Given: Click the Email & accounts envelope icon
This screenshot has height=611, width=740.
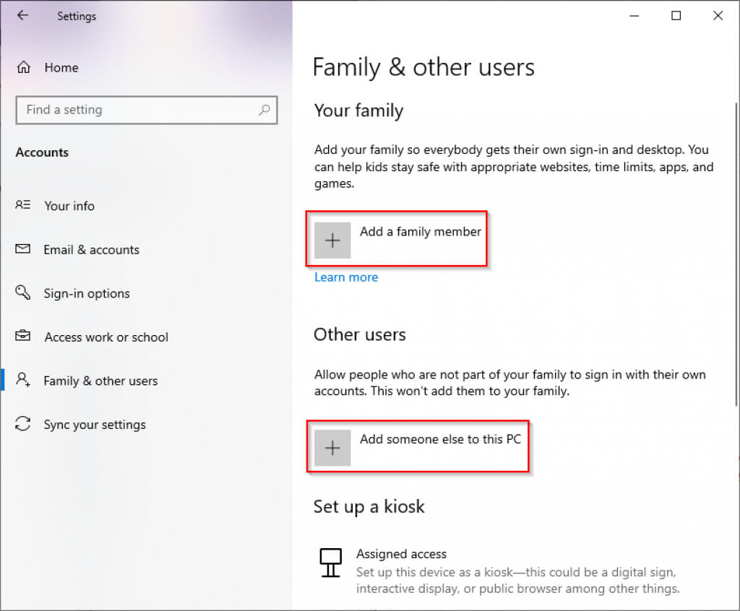Looking at the screenshot, I should click(23, 250).
